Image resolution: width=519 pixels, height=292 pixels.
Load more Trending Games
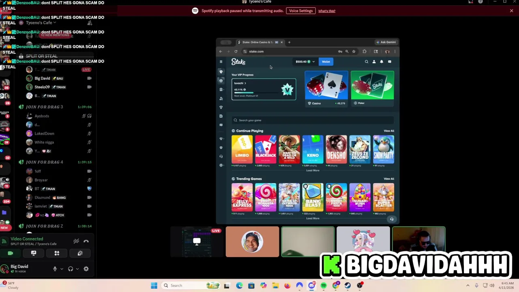pyautogui.click(x=313, y=218)
